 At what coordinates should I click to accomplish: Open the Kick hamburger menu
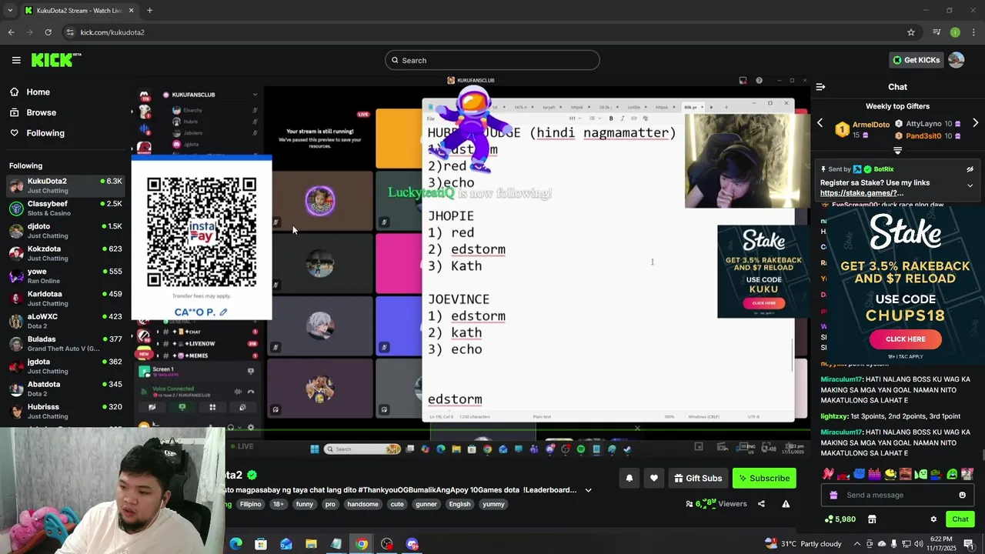[x=16, y=60]
